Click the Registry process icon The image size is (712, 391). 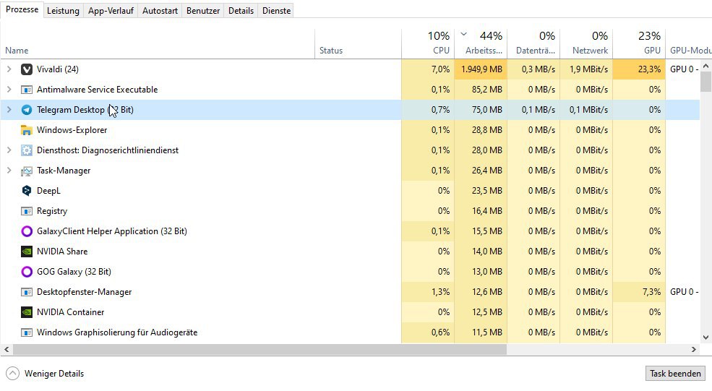pyautogui.click(x=27, y=211)
